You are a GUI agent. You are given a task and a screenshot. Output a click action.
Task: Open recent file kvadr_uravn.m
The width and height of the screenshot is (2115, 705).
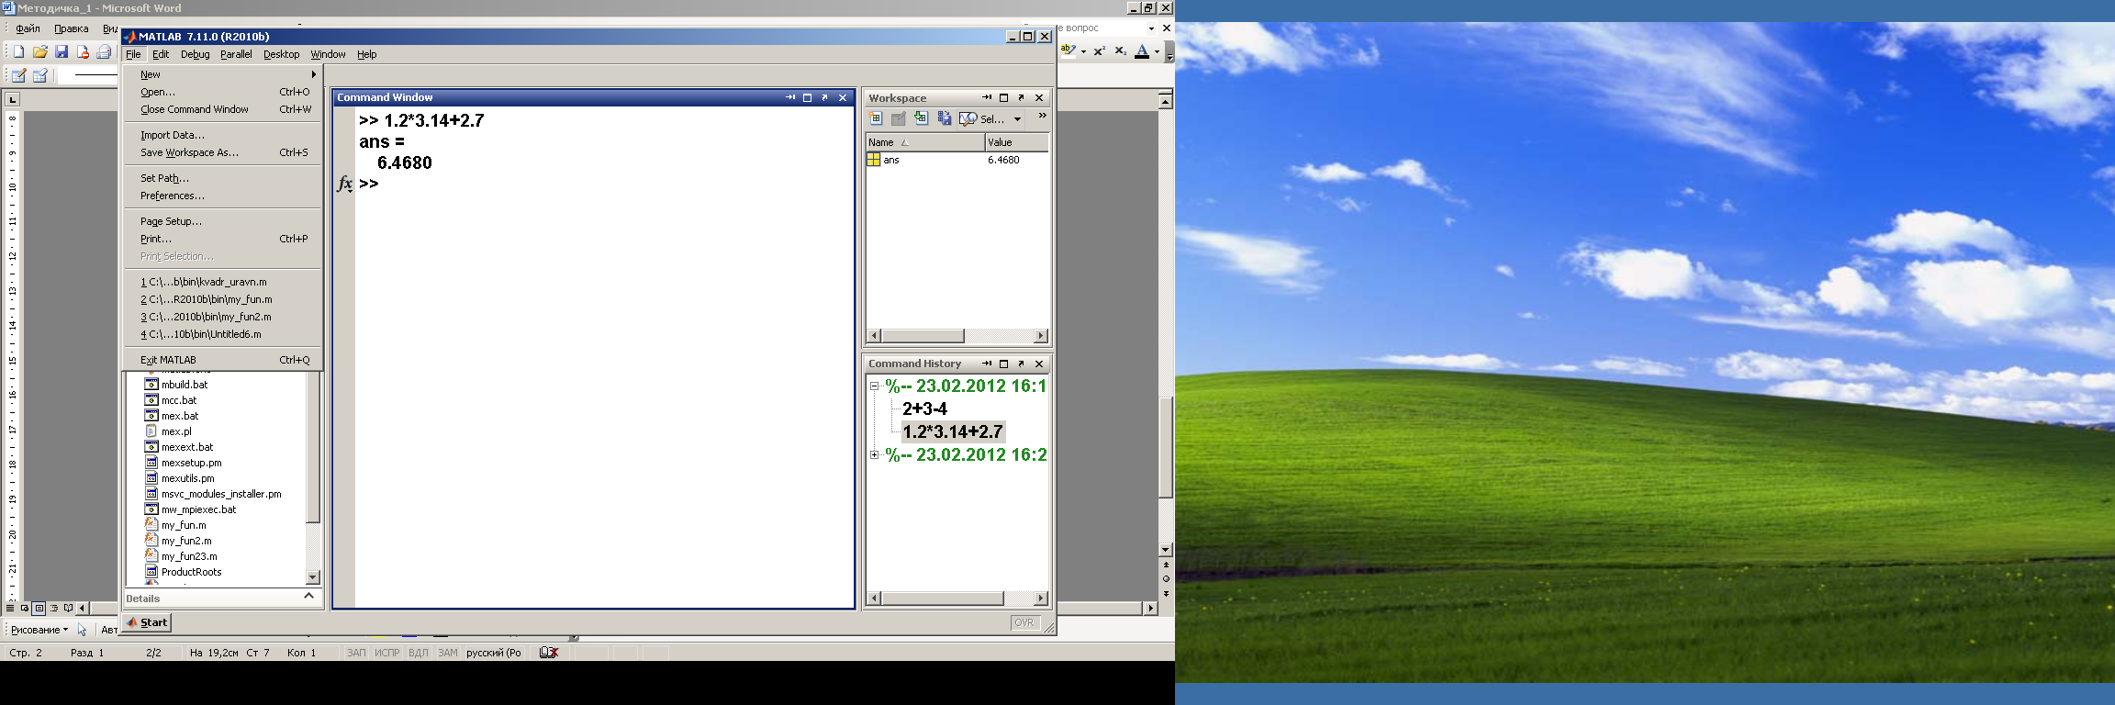point(223,282)
